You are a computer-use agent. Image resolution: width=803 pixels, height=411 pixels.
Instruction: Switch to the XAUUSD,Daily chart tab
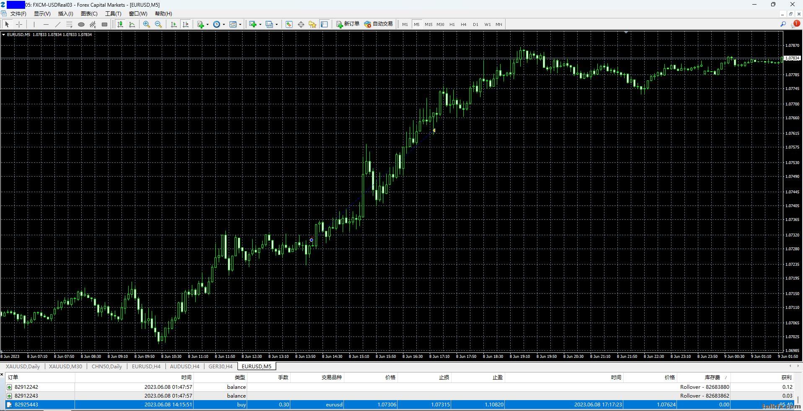coord(23,366)
